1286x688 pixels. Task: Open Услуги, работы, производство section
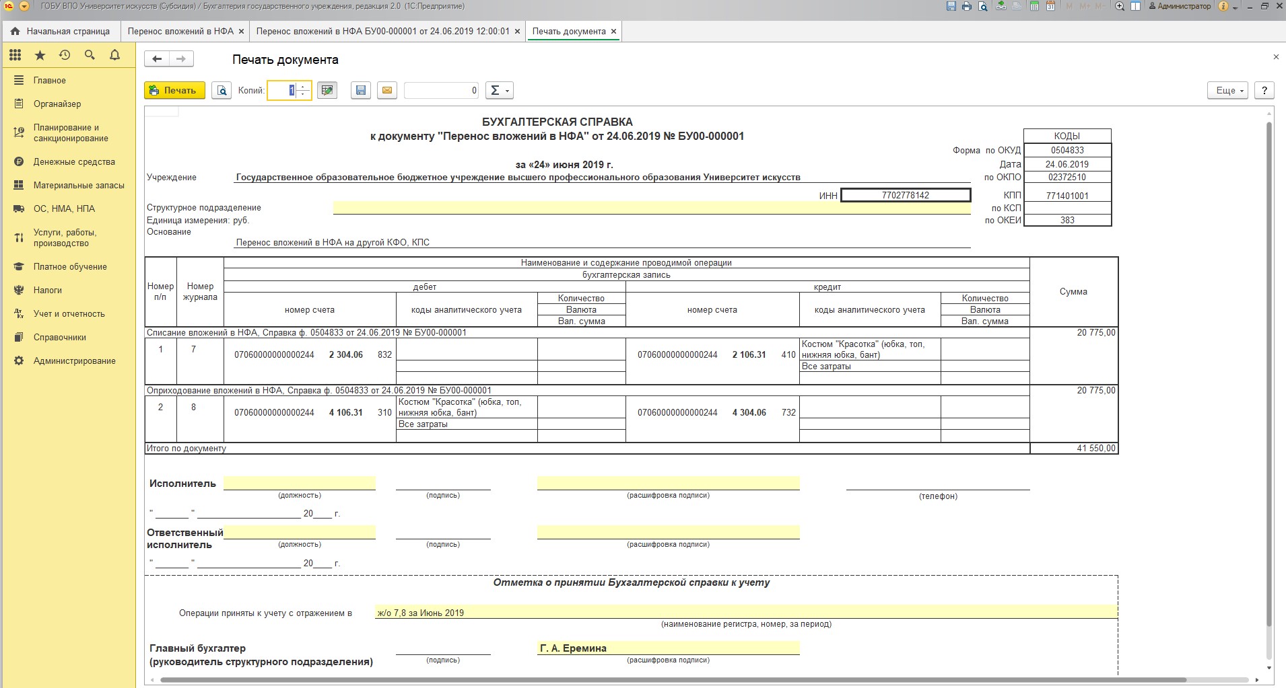point(67,237)
